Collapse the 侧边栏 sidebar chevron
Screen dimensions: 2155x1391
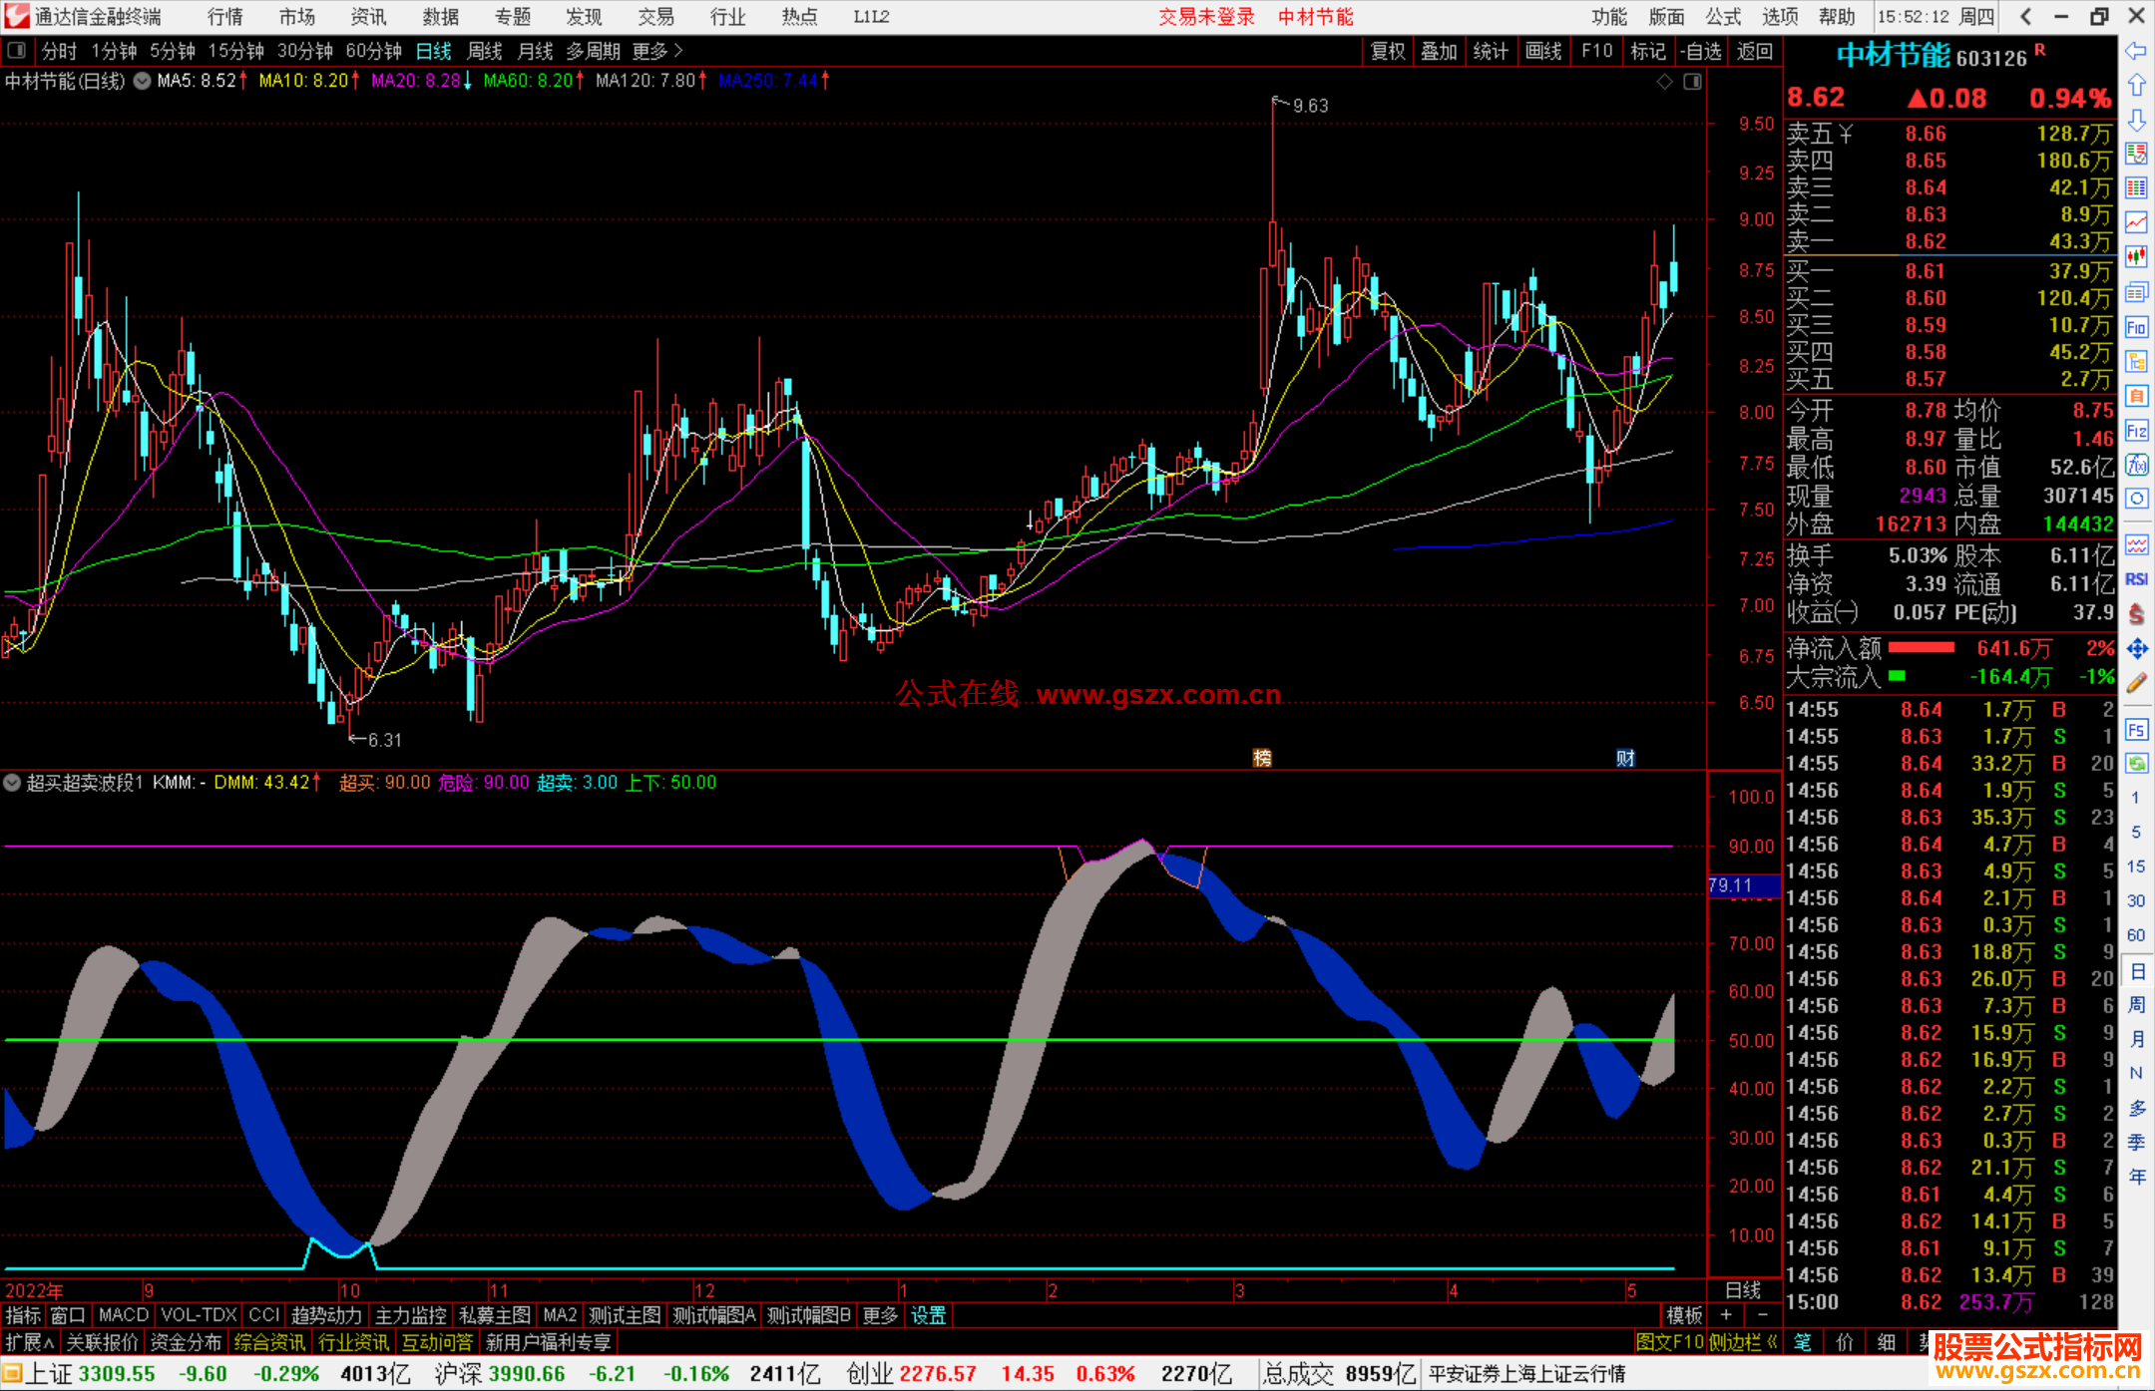click(1772, 1342)
